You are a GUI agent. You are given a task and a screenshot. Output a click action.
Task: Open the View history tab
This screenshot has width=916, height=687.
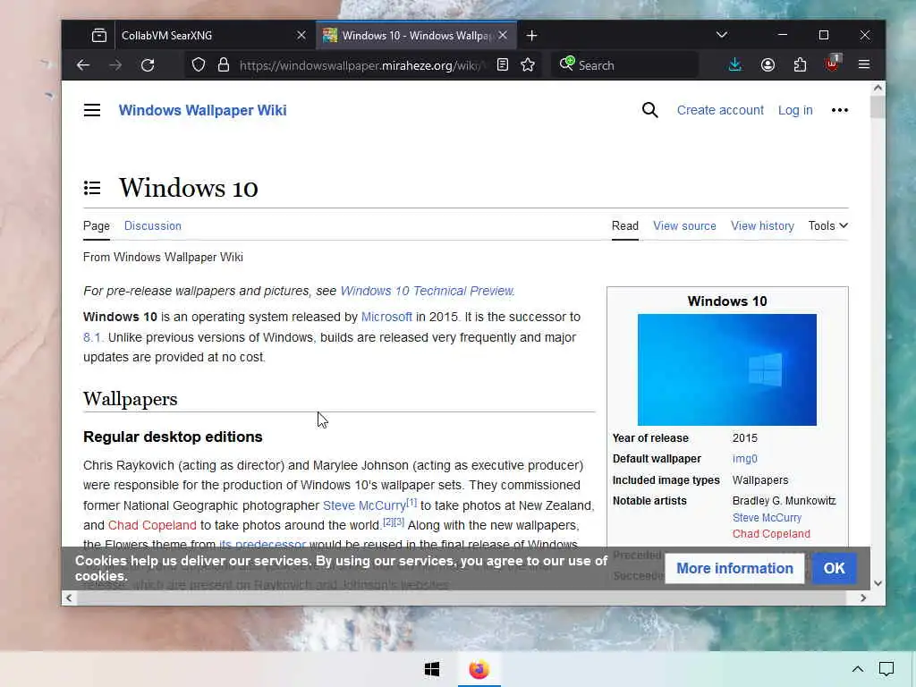pyautogui.click(x=762, y=226)
